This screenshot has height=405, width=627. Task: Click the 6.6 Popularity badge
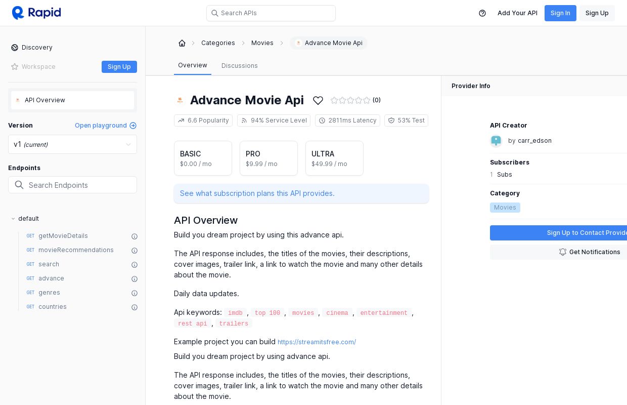(x=203, y=120)
